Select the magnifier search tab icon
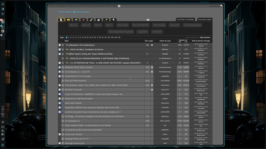This screenshot has width=266, height=149. pyautogui.click(x=114, y=20)
